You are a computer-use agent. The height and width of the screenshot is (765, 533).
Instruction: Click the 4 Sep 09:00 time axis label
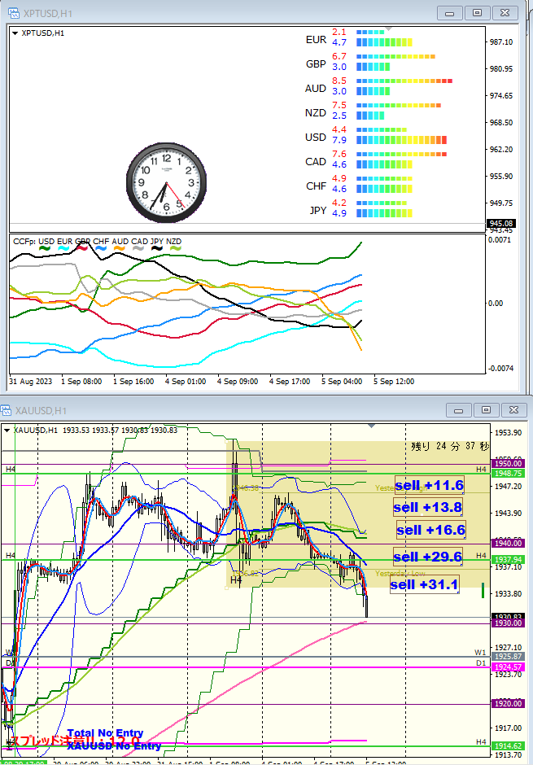tap(238, 382)
